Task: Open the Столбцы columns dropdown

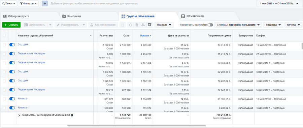Action: point(238,25)
